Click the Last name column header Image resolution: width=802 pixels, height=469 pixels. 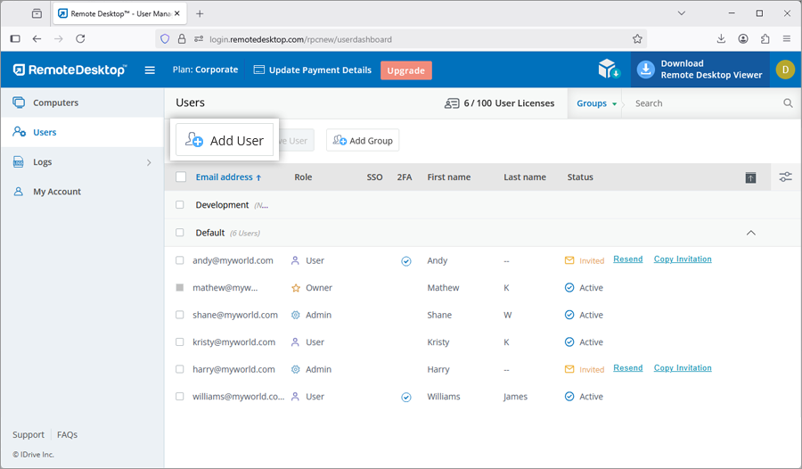525,177
